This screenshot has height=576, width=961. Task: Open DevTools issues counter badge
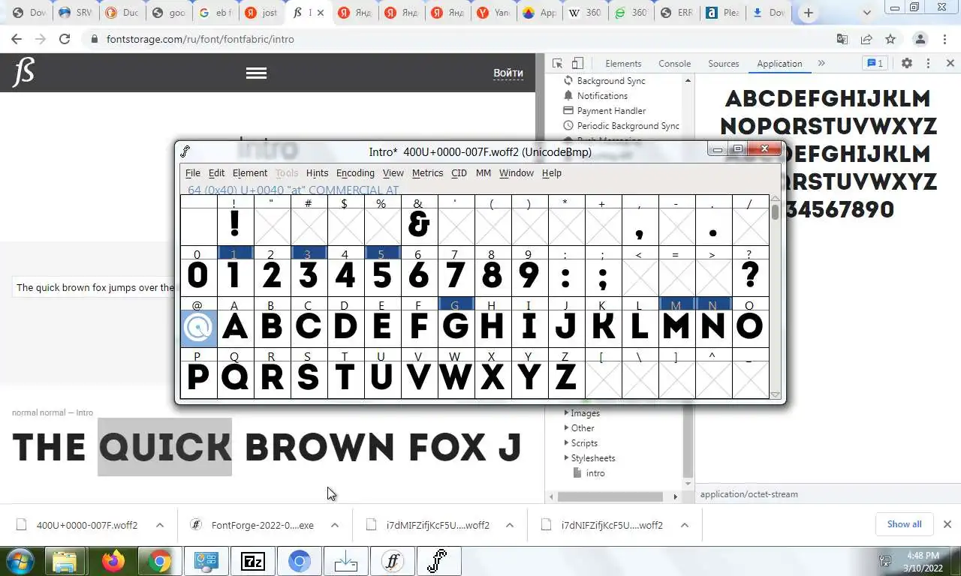pyautogui.click(x=875, y=64)
